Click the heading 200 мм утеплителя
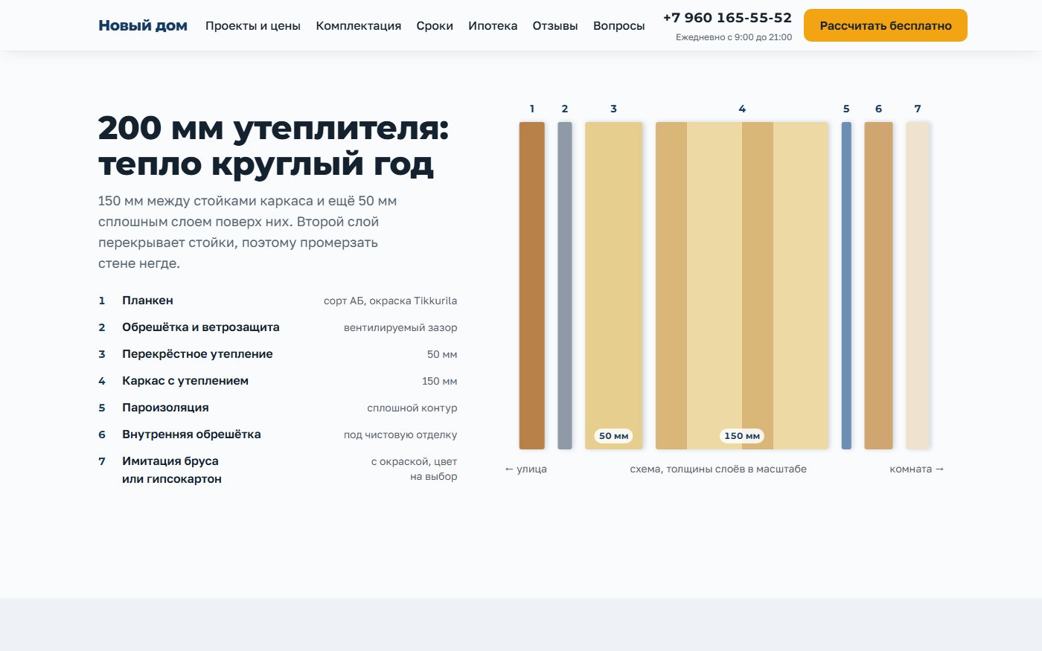Image resolution: width=1042 pixels, height=651 pixels. coord(274,146)
